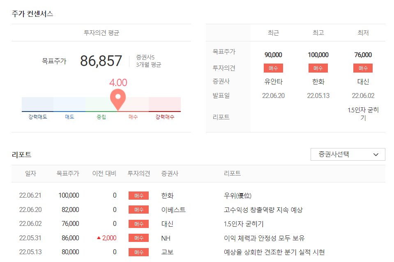
Task: Open the 한화 report '우위(優位)'
Action: pyautogui.click(x=237, y=196)
